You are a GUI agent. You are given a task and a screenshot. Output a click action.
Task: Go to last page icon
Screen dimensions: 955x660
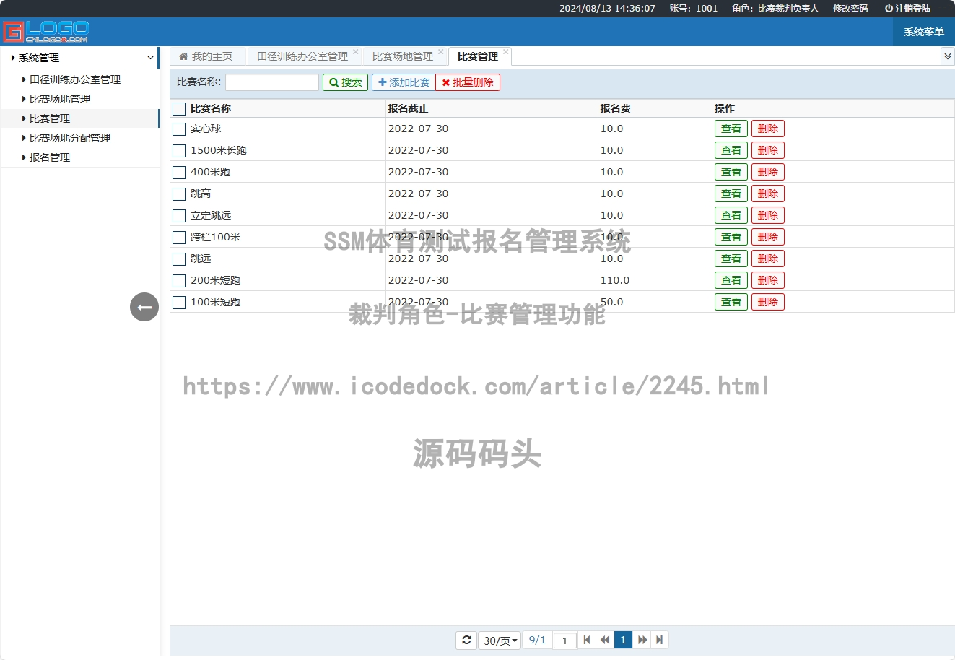[659, 640]
